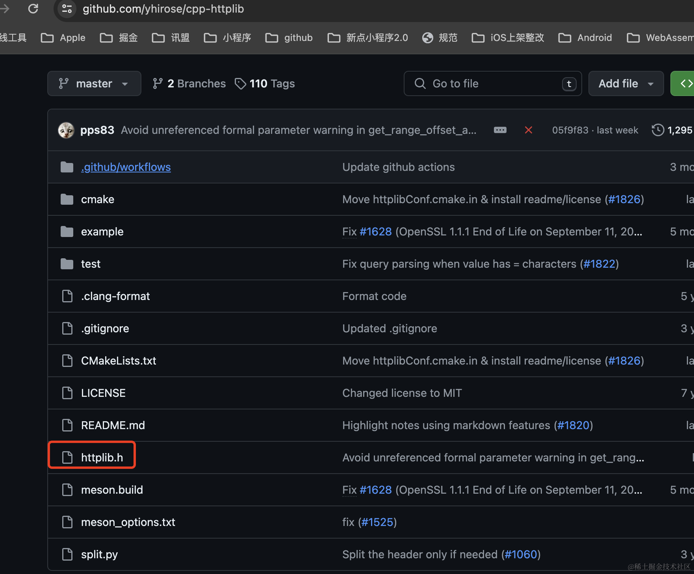Click pps83 user avatar
This screenshot has width=694, height=574.
[66, 130]
